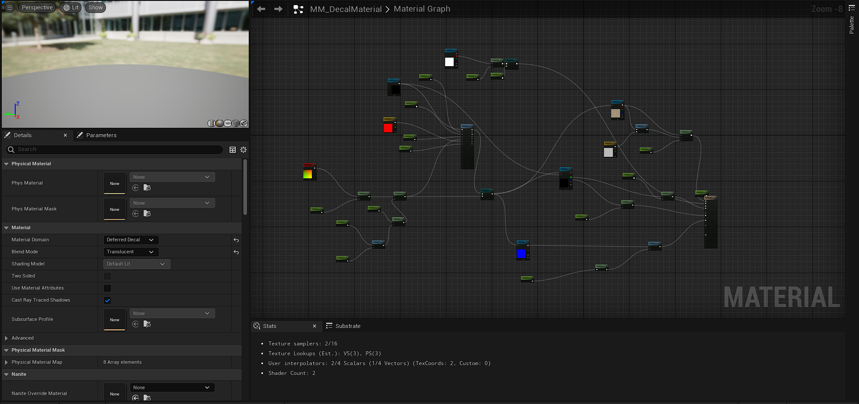The image size is (859, 404).
Task: Switch to the Parameters tab
Action: pos(101,135)
